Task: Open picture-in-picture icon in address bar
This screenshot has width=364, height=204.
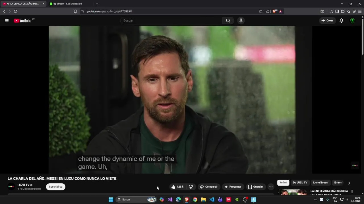Action: 261,11
